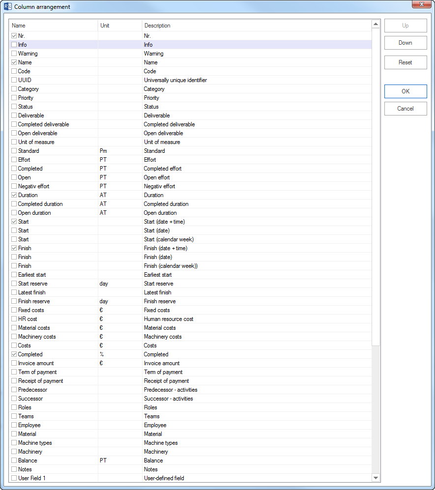Uncheck the Name column checkbox
435x490 pixels.
14,62
